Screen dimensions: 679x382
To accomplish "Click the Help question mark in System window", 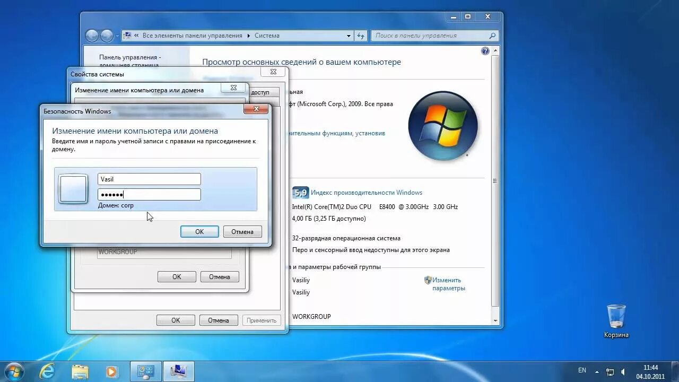I will [485, 50].
